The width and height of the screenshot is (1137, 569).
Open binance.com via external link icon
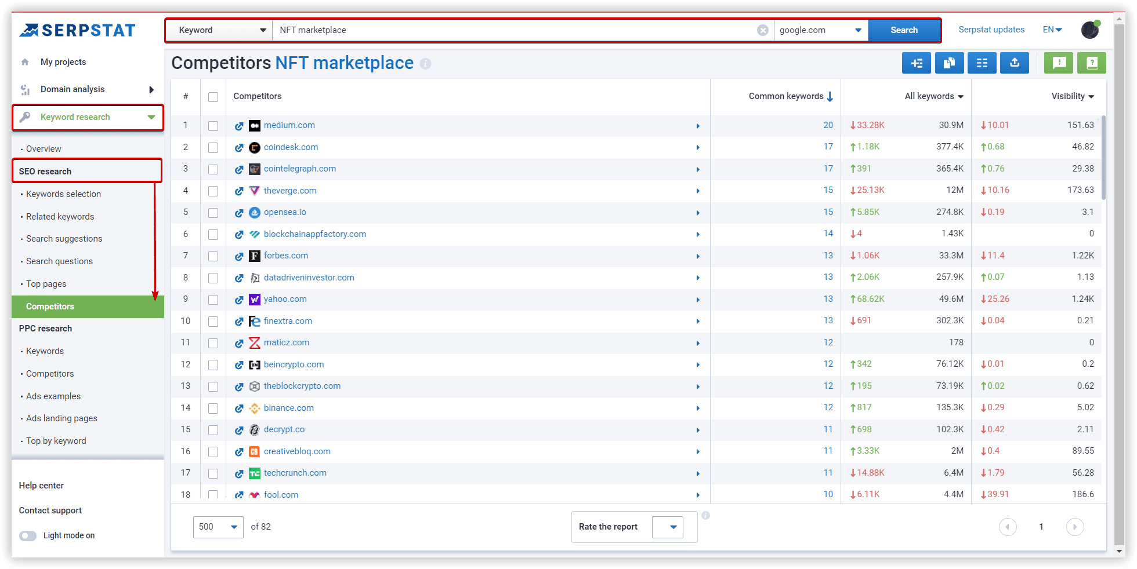[x=239, y=408]
